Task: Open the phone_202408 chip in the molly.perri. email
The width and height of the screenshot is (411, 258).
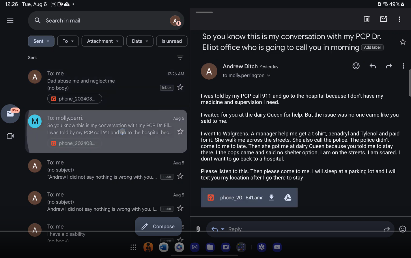Action: point(75,143)
